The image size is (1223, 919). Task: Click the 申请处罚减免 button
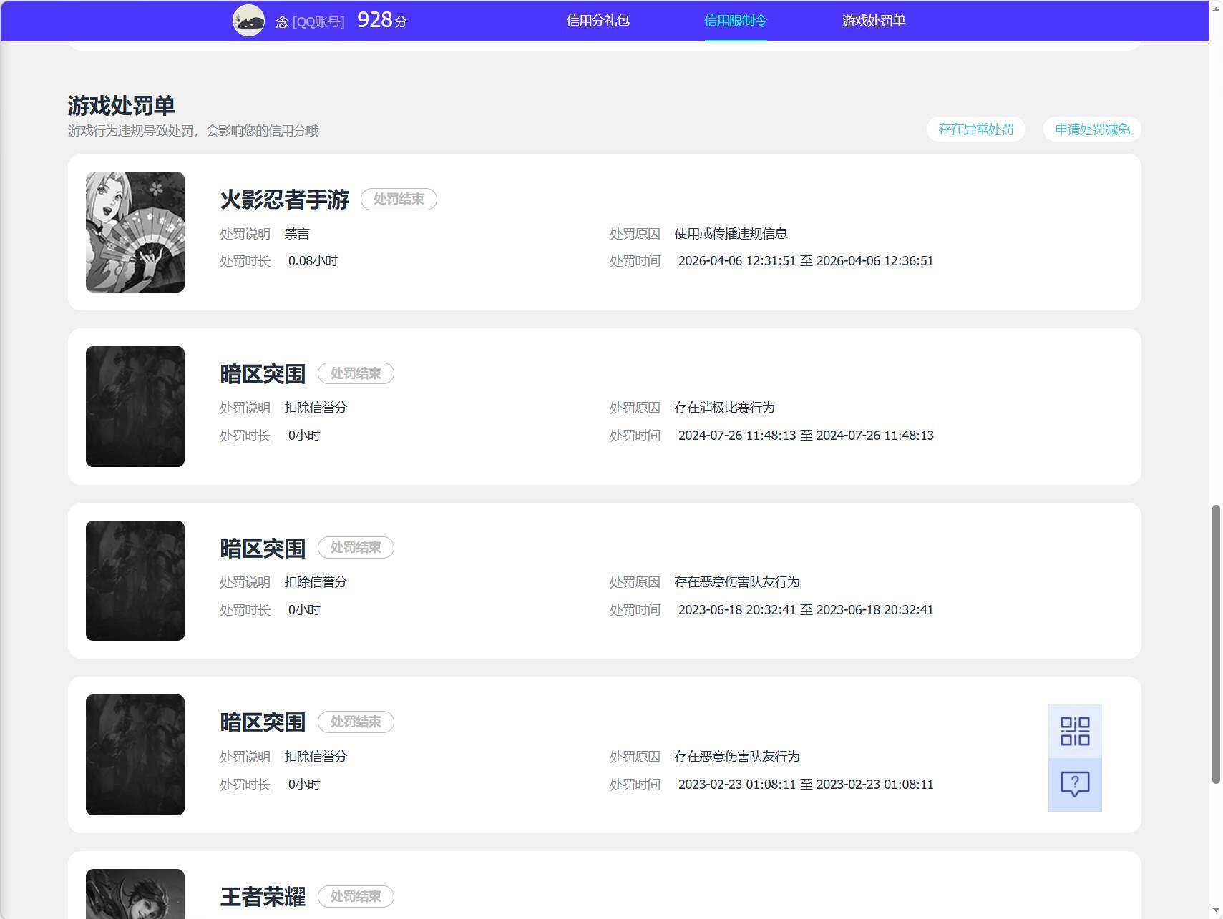(1092, 129)
